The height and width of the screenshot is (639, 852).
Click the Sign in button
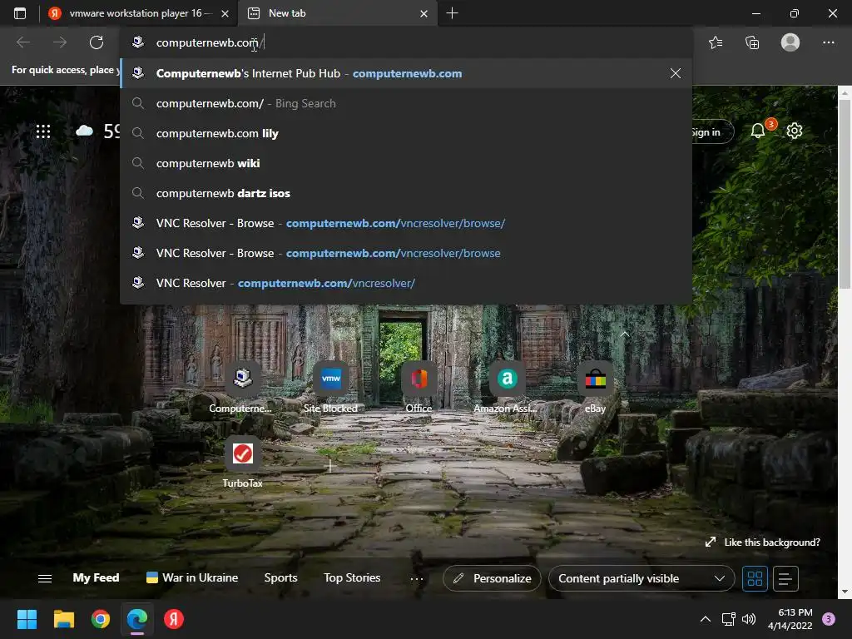(x=711, y=131)
